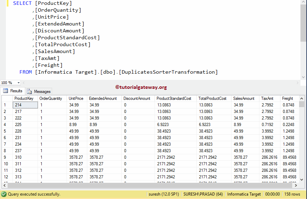Click the editor scroll down arrow
Viewport: 307px width, 199px height.
tap(303, 77)
